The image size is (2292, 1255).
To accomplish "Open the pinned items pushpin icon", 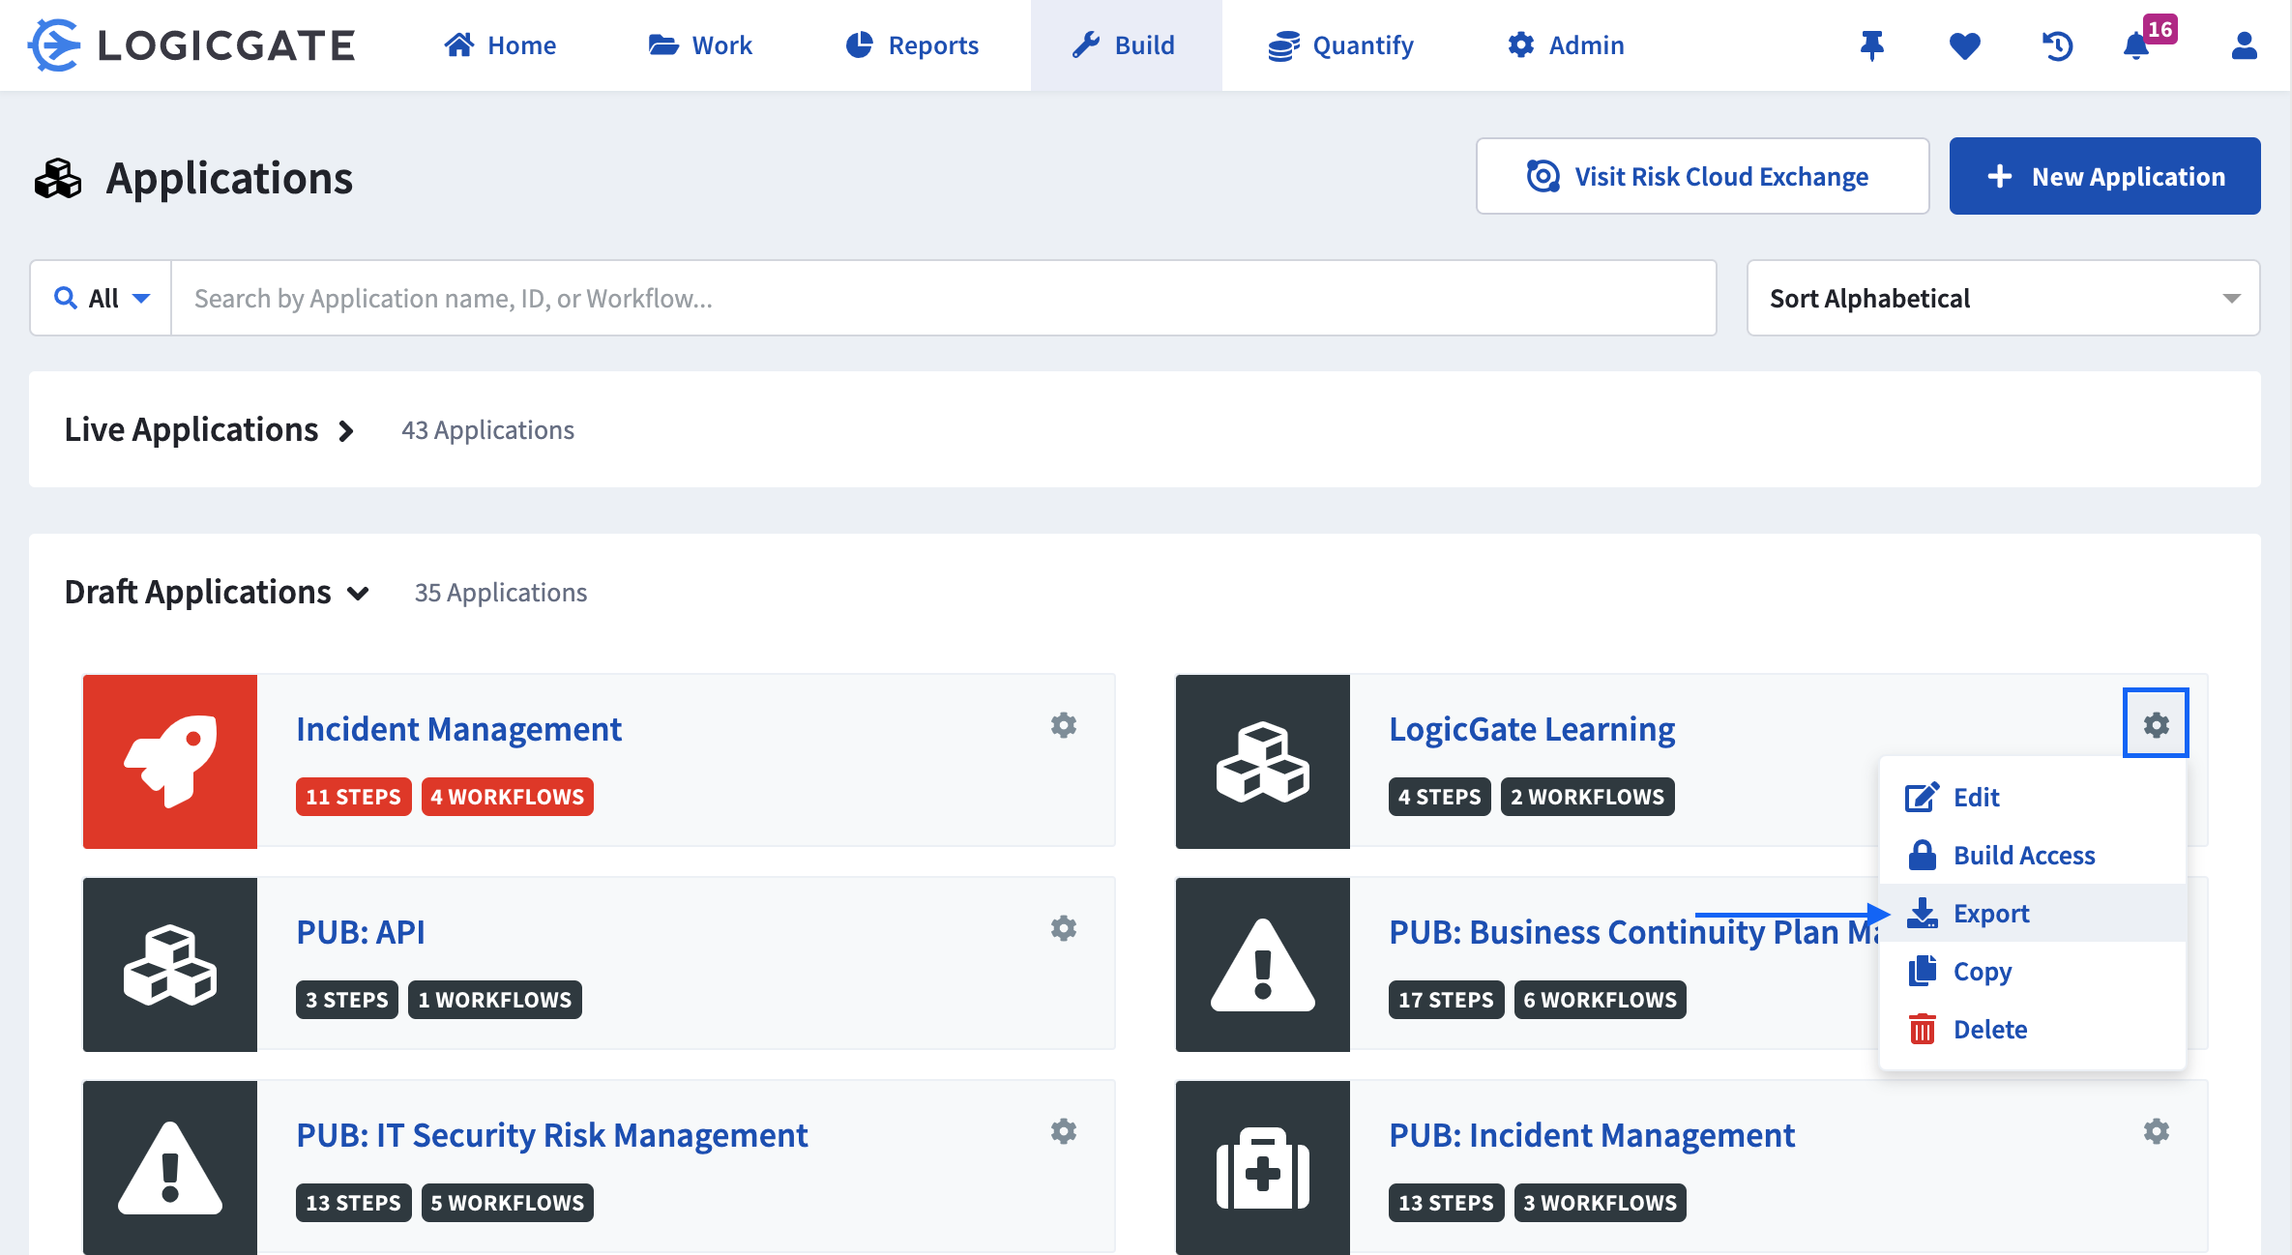I will (x=1872, y=45).
